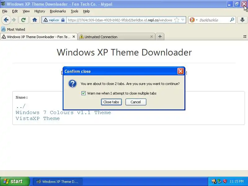Image resolution: width=248 pixels, height=186 pixels.
Task: Open the Help menu
Action: coord(86,11)
